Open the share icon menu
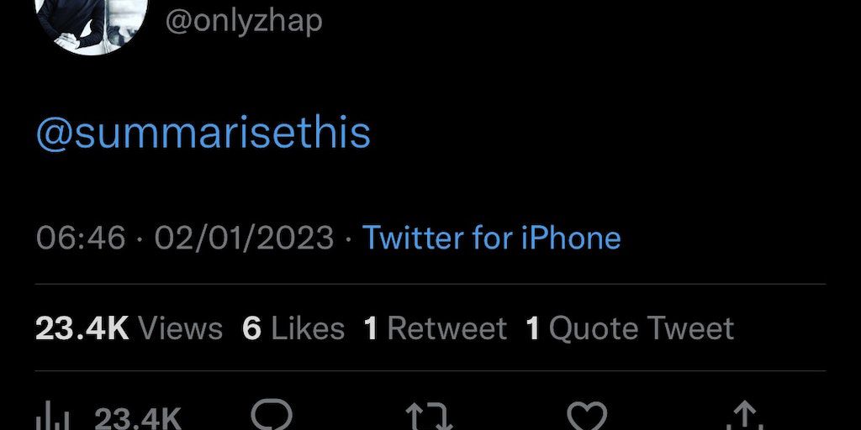The height and width of the screenshot is (430, 861). pyautogui.click(x=743, y=417)
